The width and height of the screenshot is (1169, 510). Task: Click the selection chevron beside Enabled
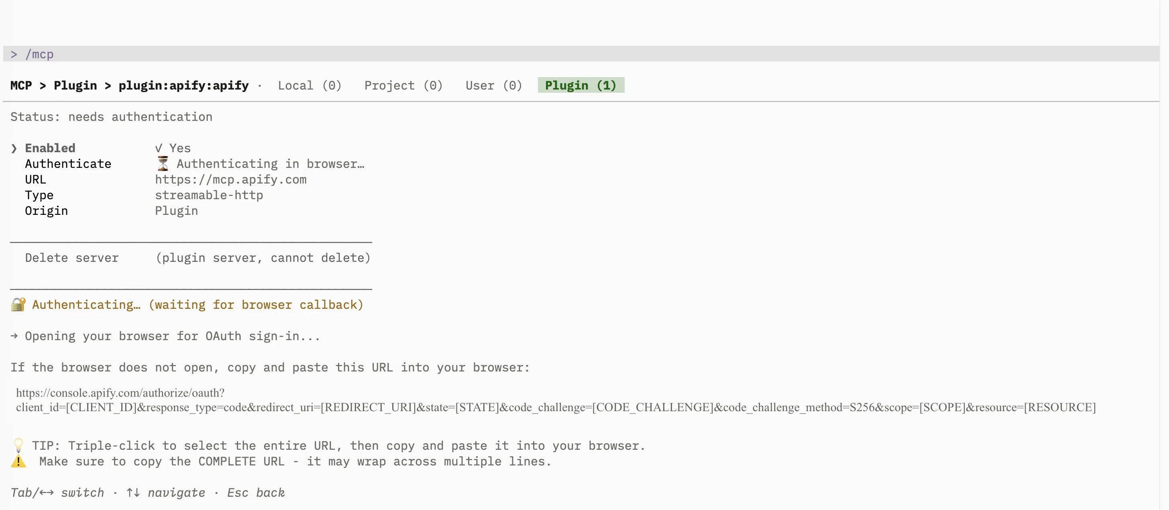pyautogui.click(x=14, y=148)
